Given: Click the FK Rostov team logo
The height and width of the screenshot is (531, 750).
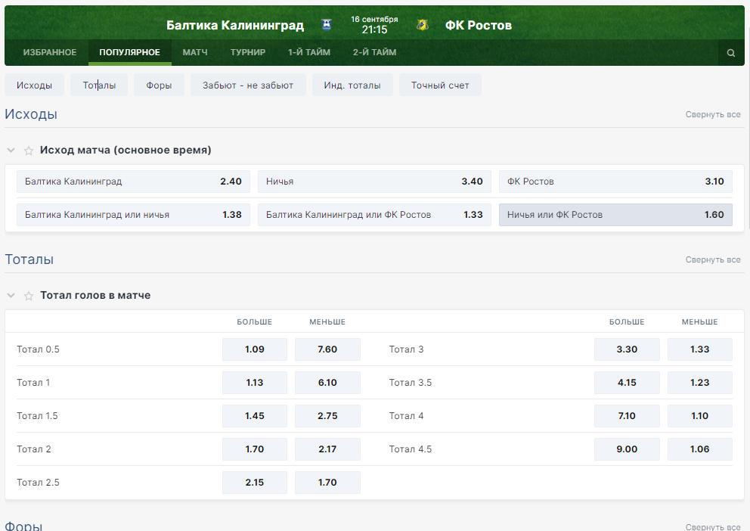Looking at the screenshot, I should click(x=423, y=25).
